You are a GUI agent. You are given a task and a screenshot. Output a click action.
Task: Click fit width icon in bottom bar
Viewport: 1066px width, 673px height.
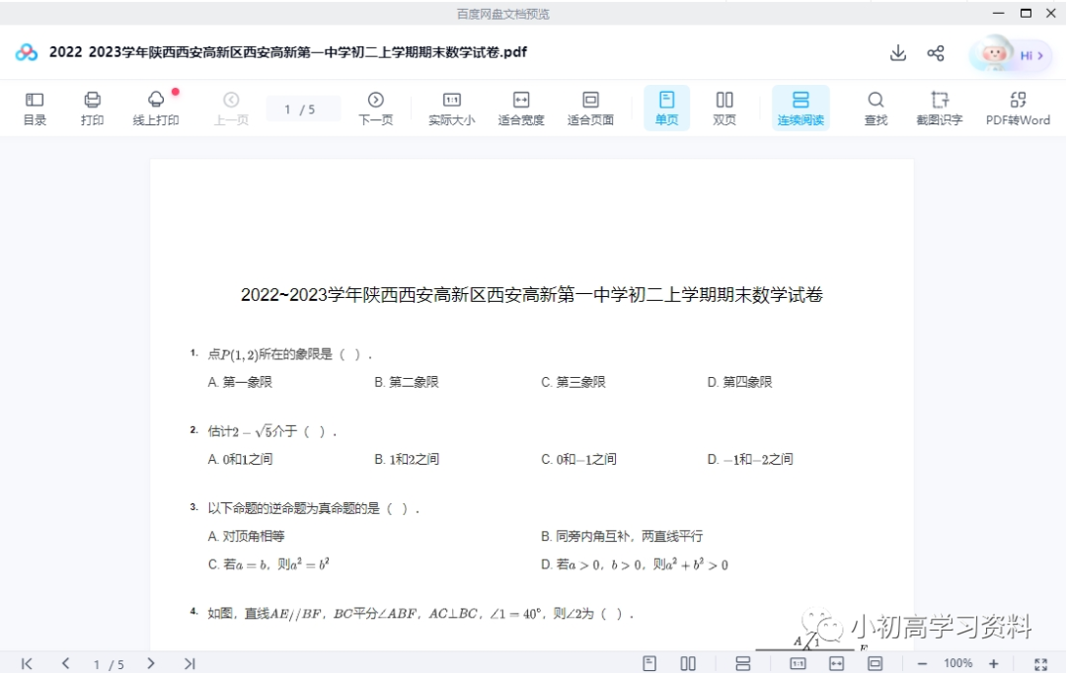(x=837, y=663)
